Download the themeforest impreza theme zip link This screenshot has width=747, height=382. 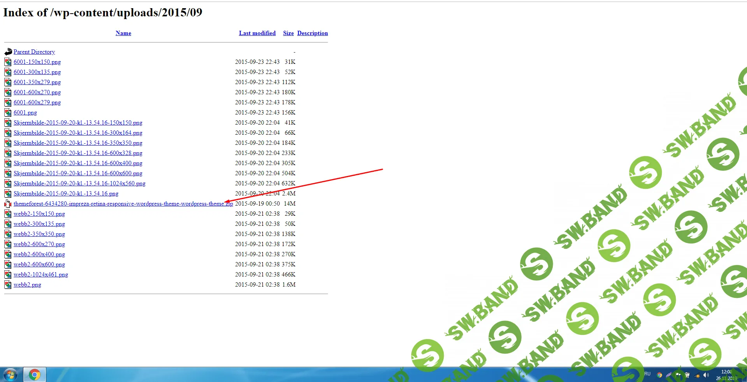coord(123,204)
